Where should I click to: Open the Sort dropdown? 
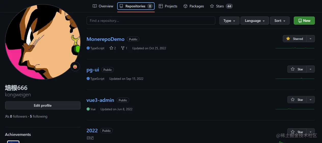coord(280,21)
